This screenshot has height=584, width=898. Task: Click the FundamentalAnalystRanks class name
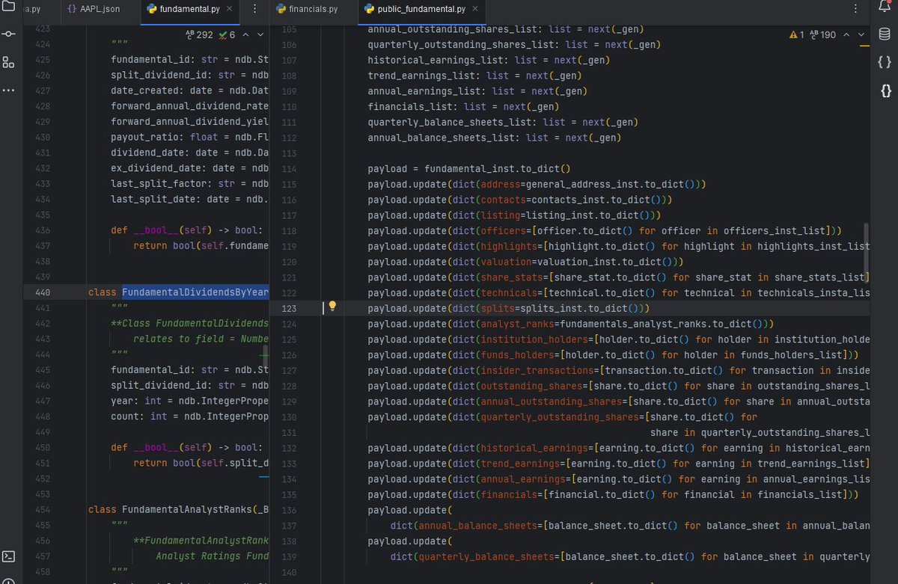(x=187, y=509)
